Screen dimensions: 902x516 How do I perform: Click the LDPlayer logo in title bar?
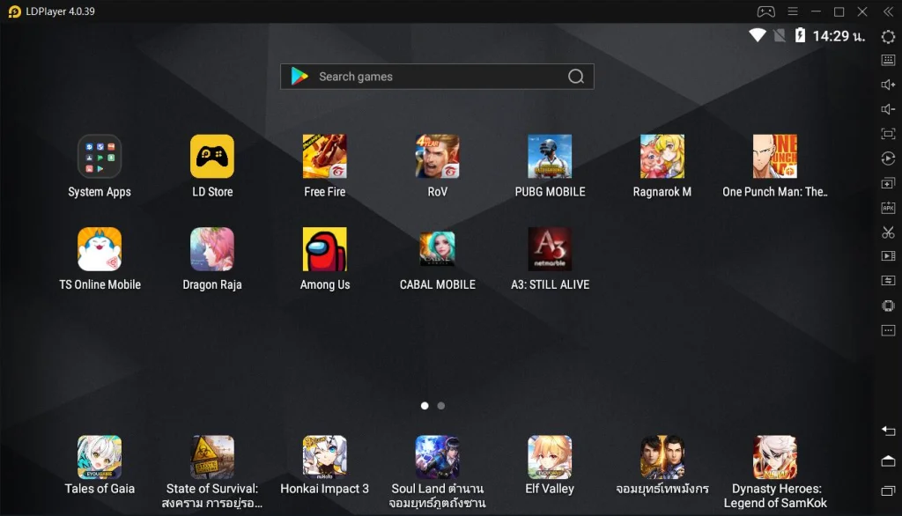click(x=14, y=11)
